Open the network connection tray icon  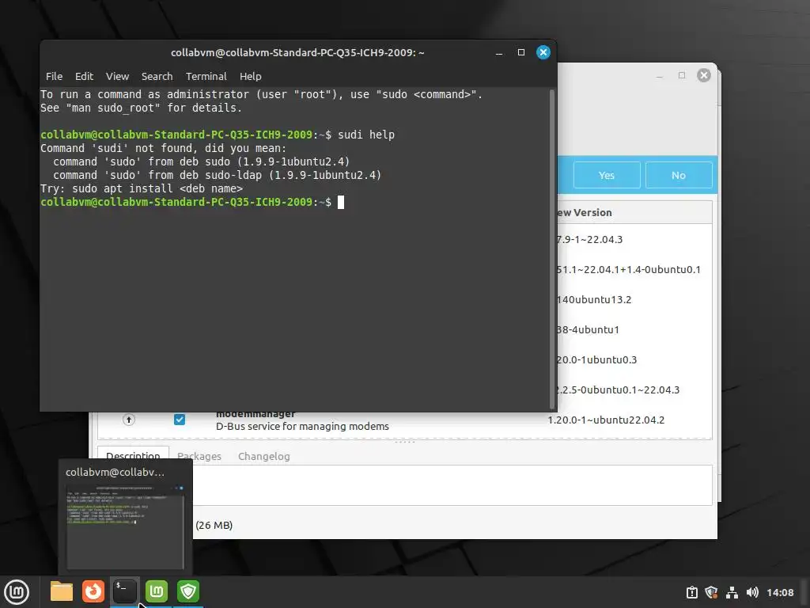click(x=732, y=592)
